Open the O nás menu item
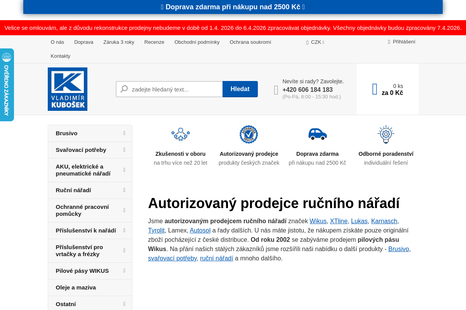 pos(57,42)
